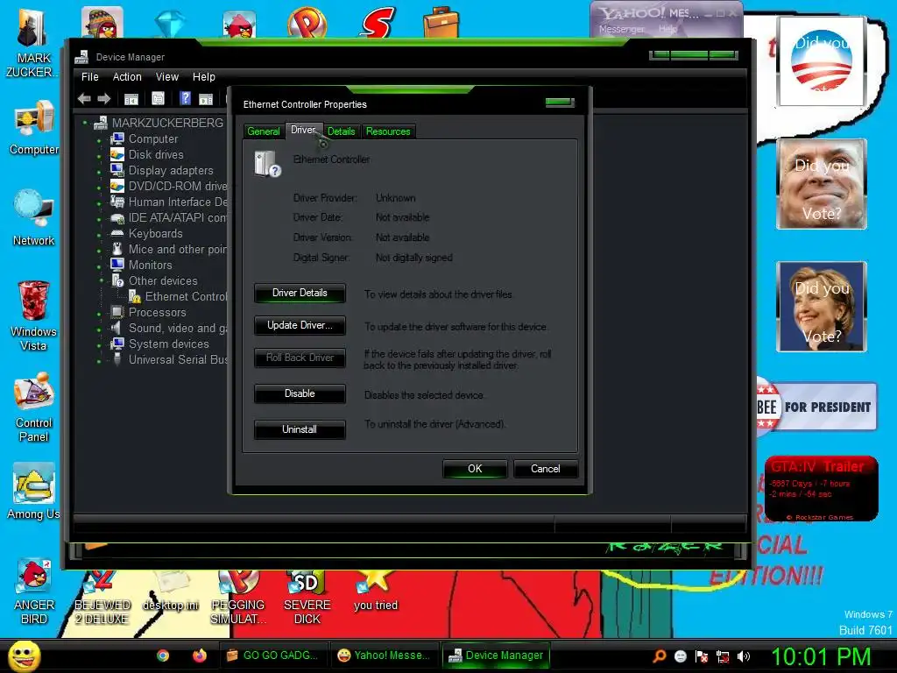The image size is (897, 673).
Task: Open the Help menu in Device Manager
Action: click(203, 77)
